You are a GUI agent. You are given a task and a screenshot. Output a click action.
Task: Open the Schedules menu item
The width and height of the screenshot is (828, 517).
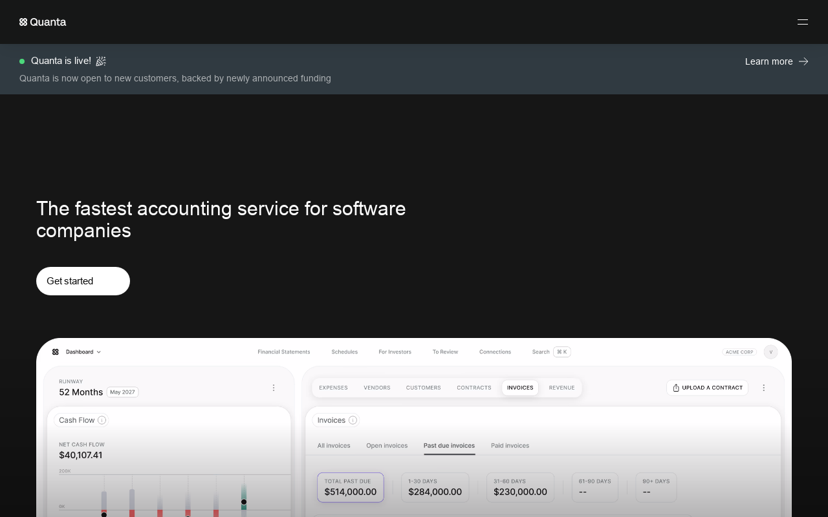[345, 352]
